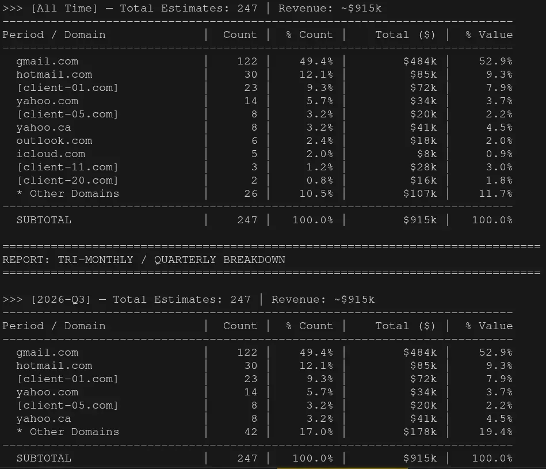Select the "Total ($)" column header in the All Time table

point(405,35)
